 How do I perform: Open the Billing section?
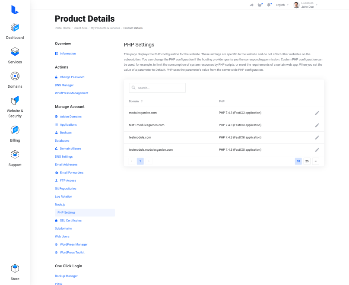pyautogui.click(x=15, y=134)
